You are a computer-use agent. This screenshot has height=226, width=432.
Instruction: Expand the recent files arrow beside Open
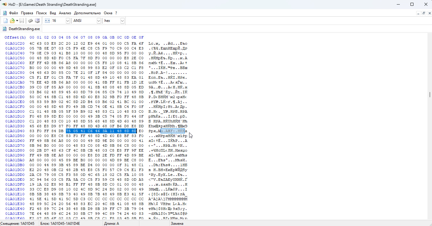click(x=17, y=21)
